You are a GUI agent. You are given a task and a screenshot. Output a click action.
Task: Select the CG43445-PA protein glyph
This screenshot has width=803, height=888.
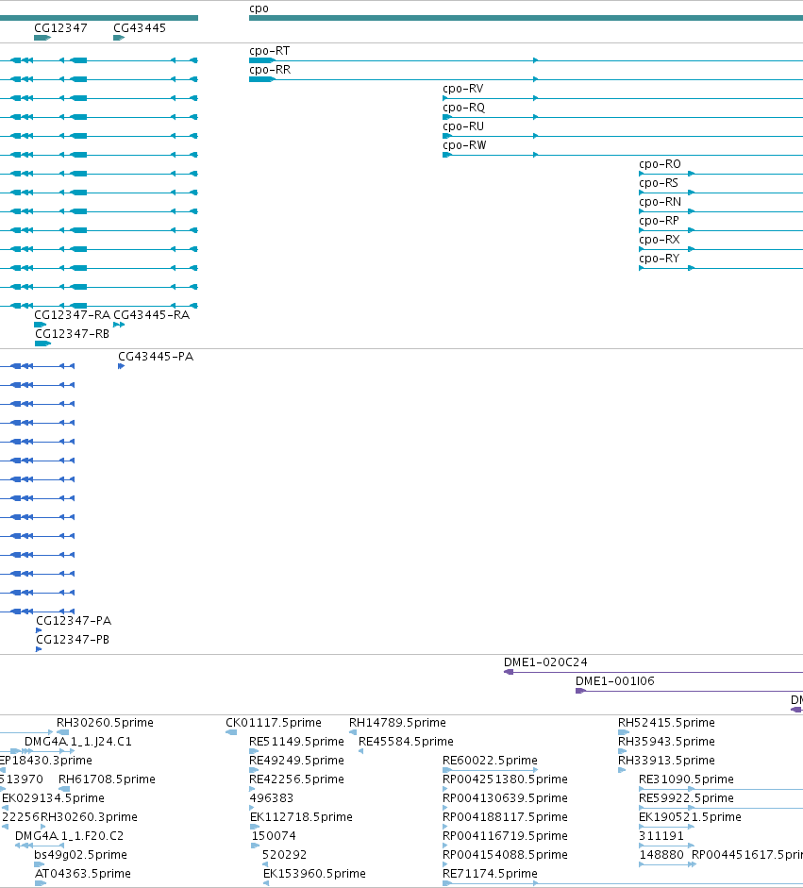pyautogui.click(x=121, y=366)
